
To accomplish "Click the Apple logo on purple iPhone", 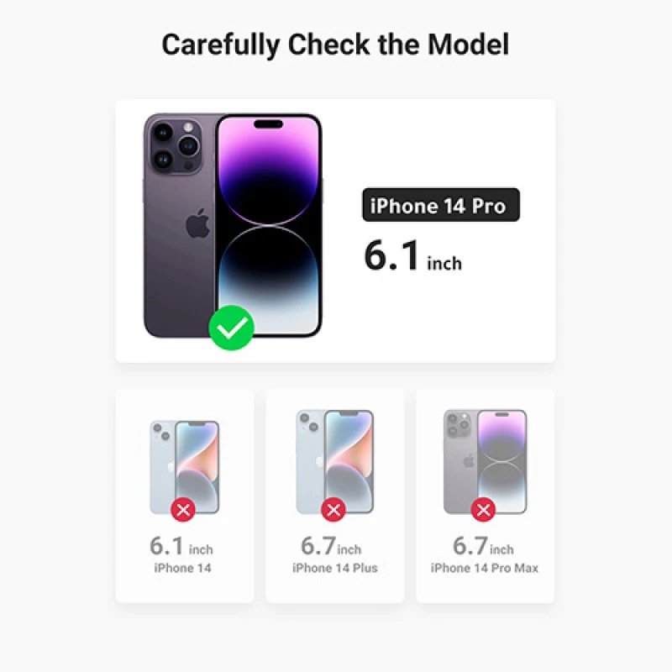I will [197, 224].
